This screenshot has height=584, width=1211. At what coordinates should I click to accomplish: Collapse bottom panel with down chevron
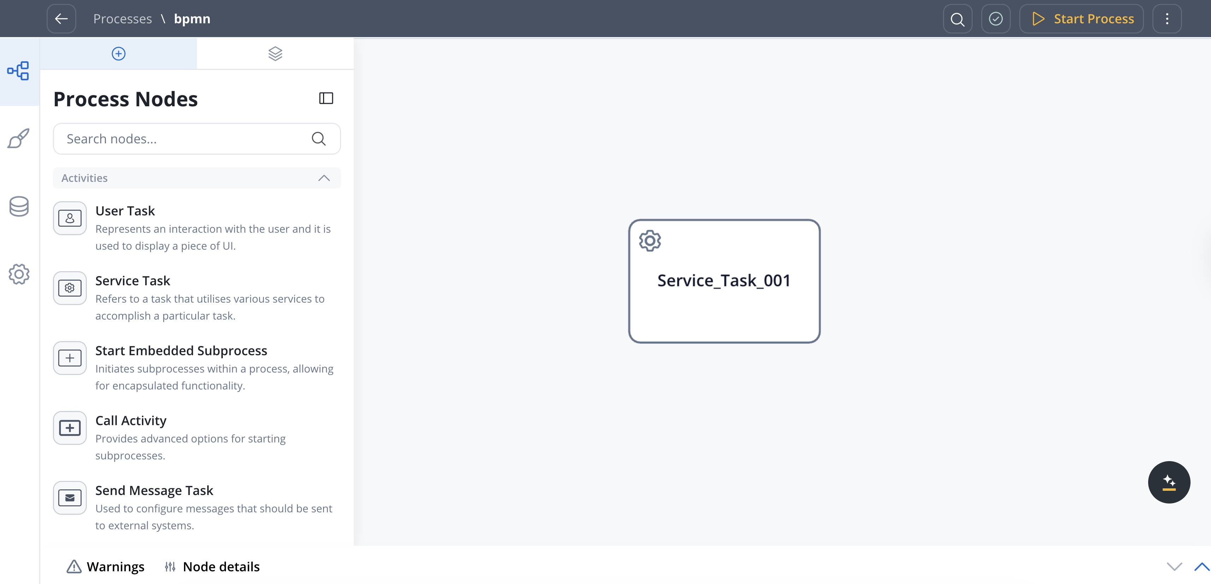click(x=1174, y=567)
